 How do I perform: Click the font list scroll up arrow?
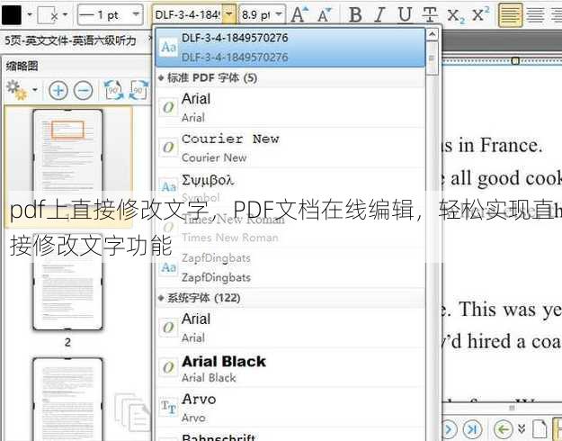coord(433,34)
